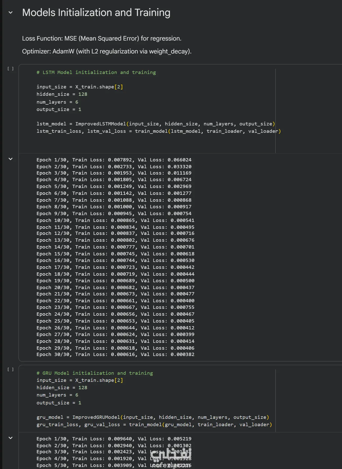Select the Optimizer AdamW text line
The width and height of the screenshot is (342, 469).
(x=107, y=51)
